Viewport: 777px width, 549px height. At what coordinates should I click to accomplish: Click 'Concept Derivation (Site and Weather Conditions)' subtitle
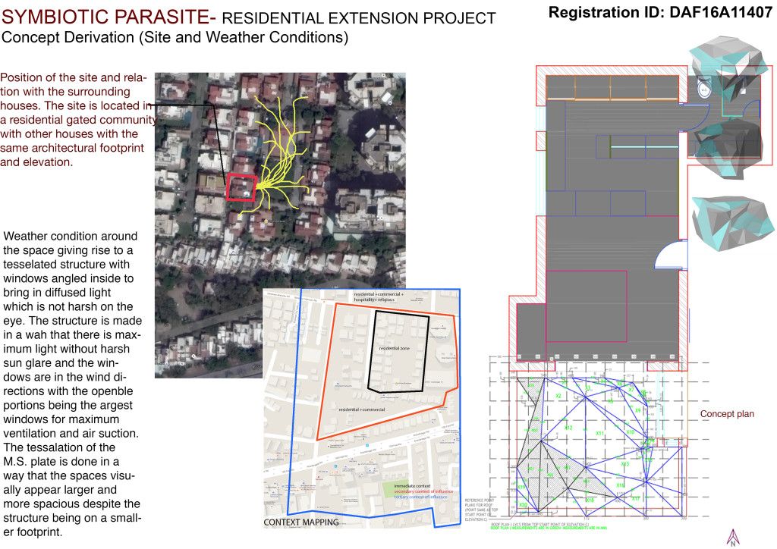pos(175,38)
